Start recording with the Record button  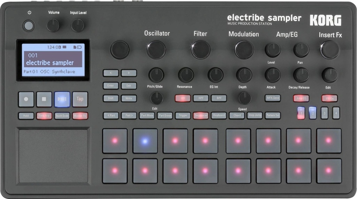(x=26, y=99)
